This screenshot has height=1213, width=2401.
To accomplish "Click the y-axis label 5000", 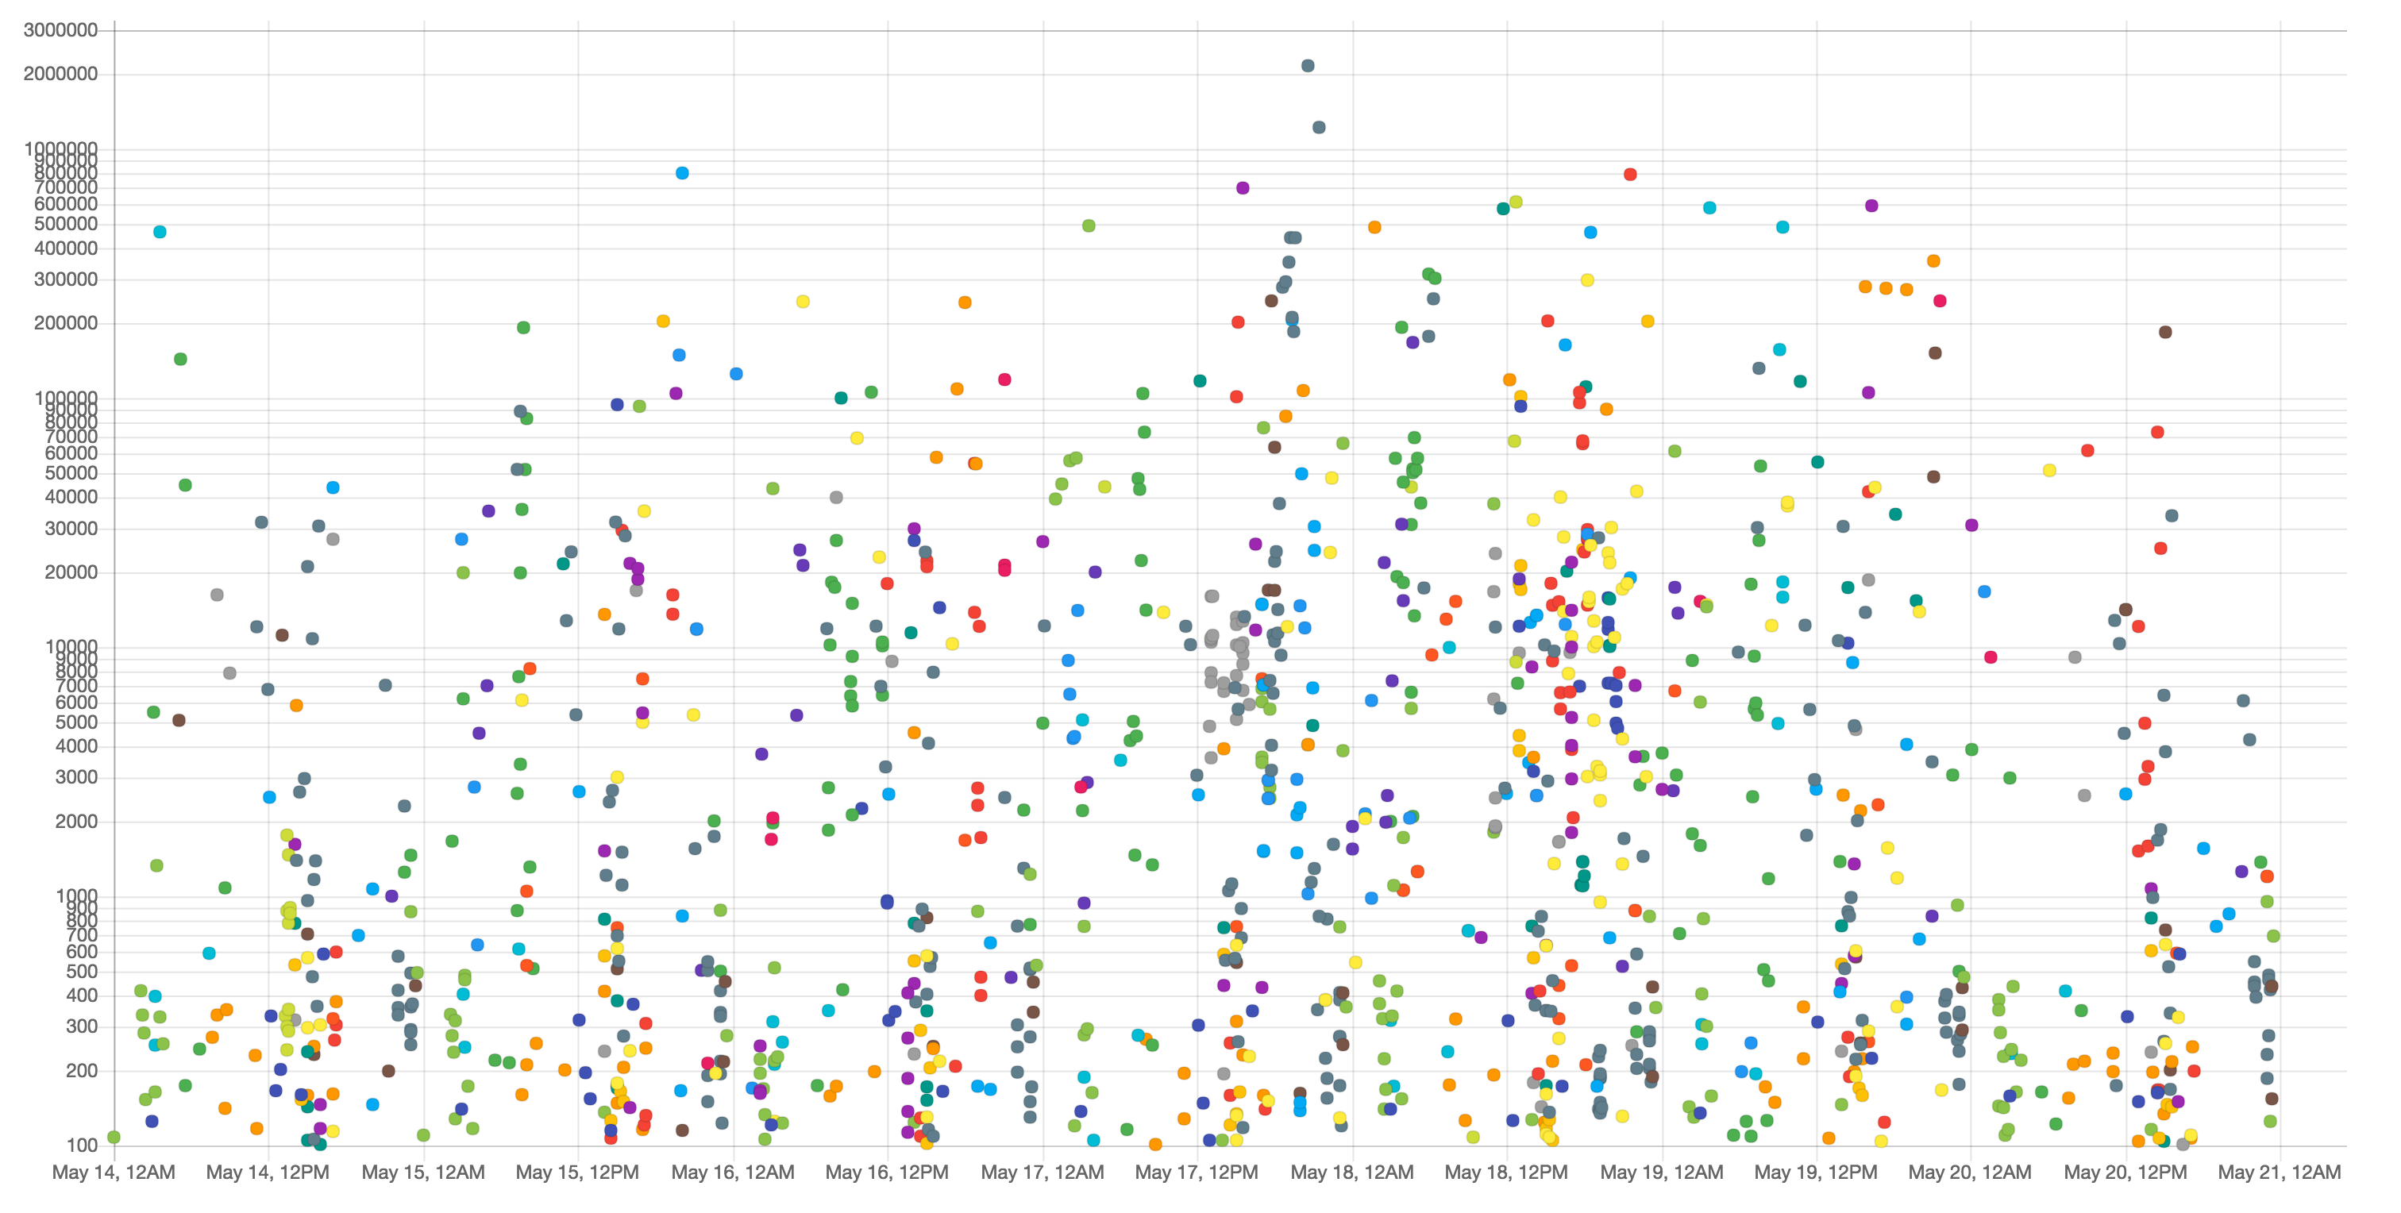I will [x=76, y=722].
